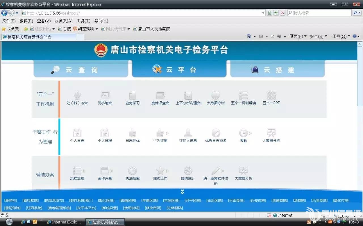
Task: Switch to the 云搭建 tab
Action: pos(277,70)
